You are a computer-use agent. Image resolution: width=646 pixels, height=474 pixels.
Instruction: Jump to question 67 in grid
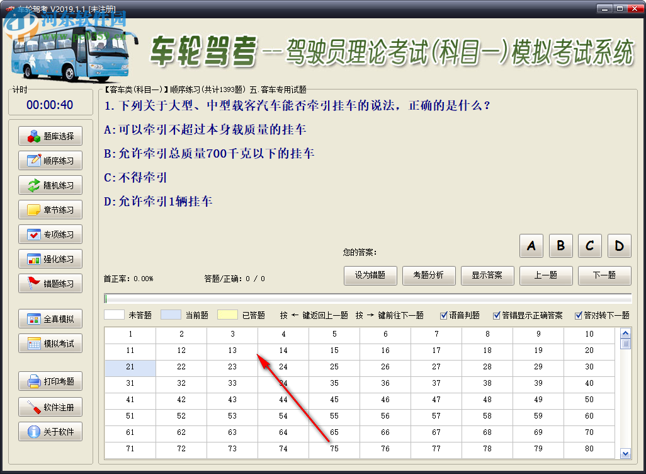click(x=436, y=434)
